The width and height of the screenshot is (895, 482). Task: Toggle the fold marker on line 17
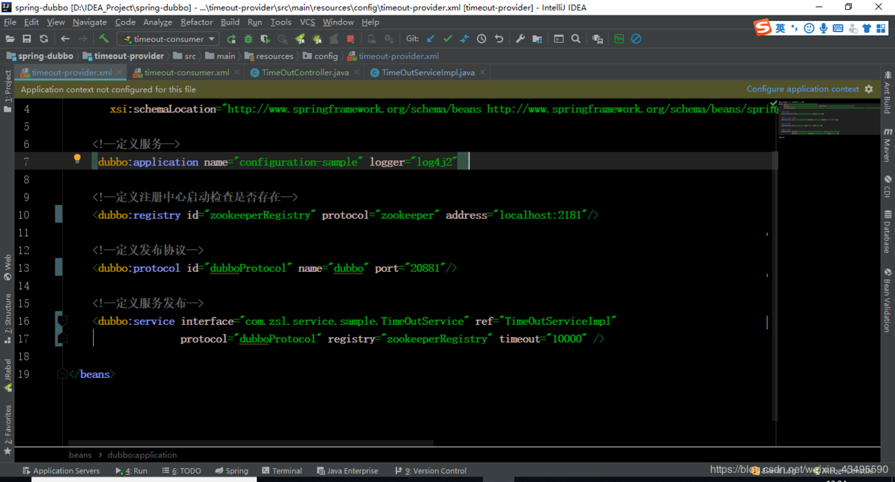(62, 338)
